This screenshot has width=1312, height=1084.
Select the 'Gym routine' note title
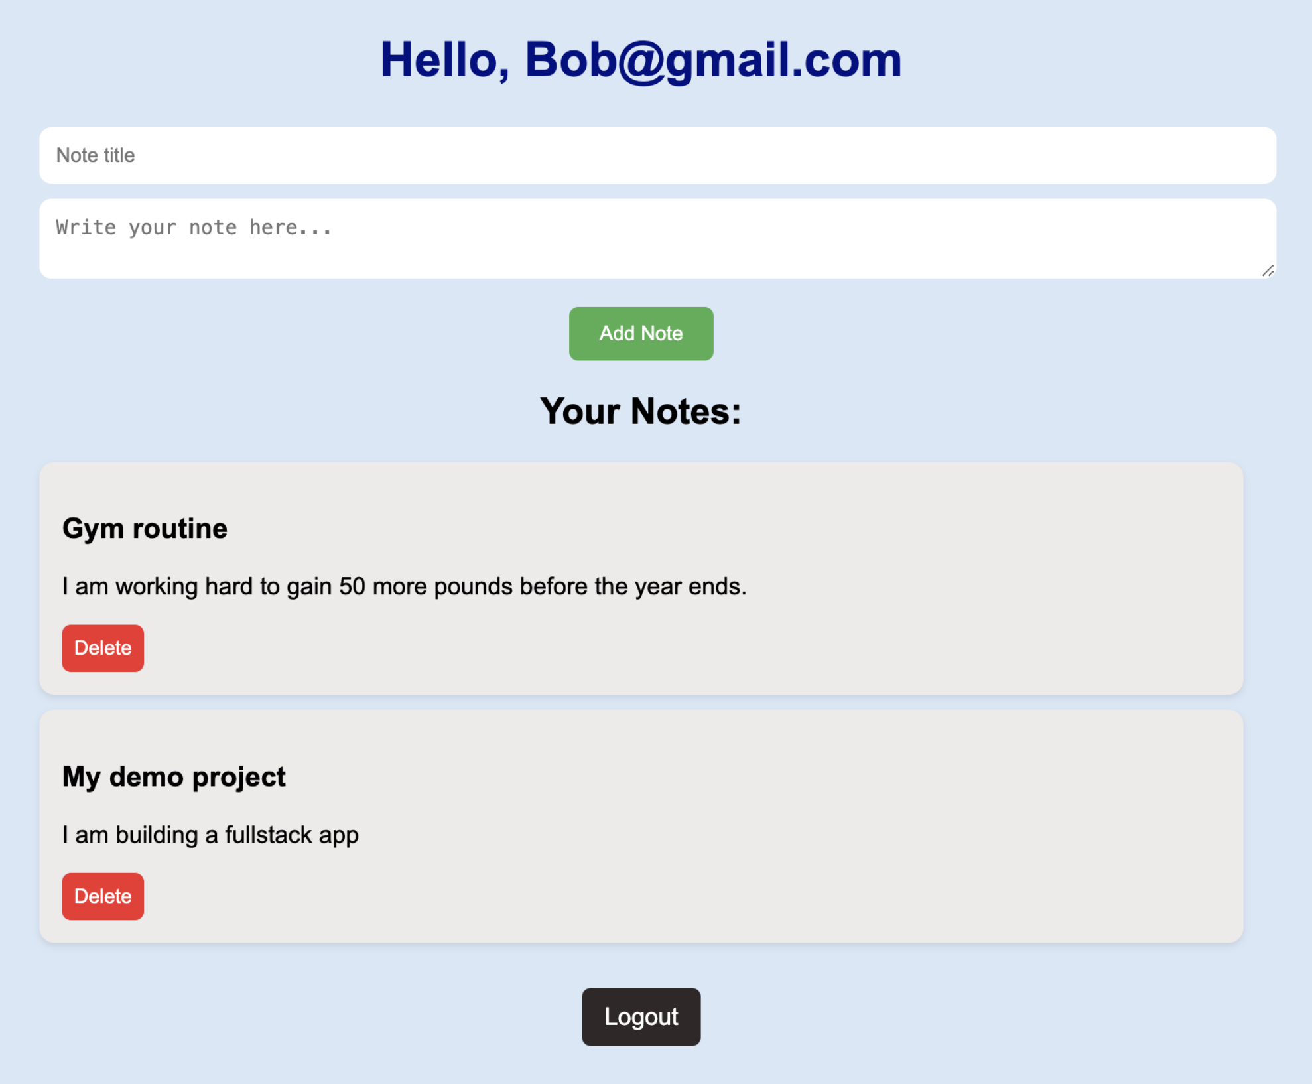145,529
